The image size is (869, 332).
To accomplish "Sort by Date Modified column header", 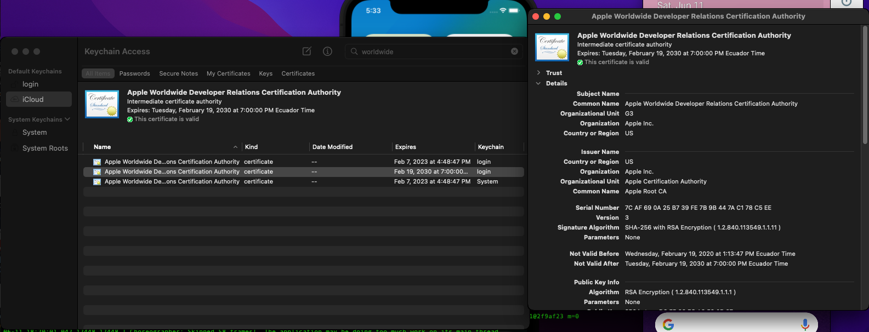I will (x=332, y=147).
